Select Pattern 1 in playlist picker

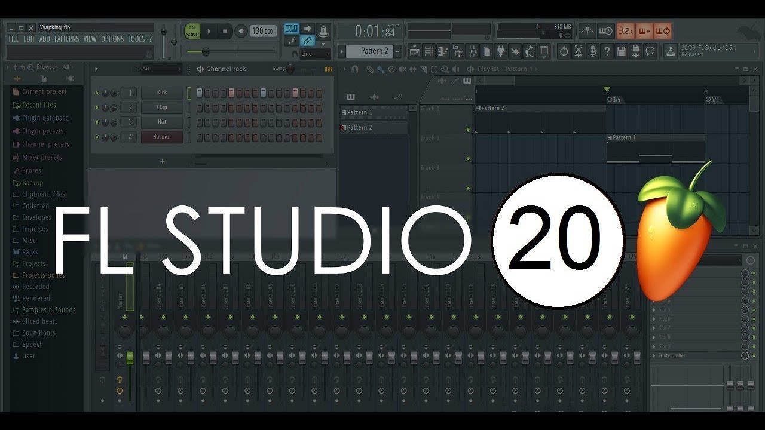(x=374, y=112)
